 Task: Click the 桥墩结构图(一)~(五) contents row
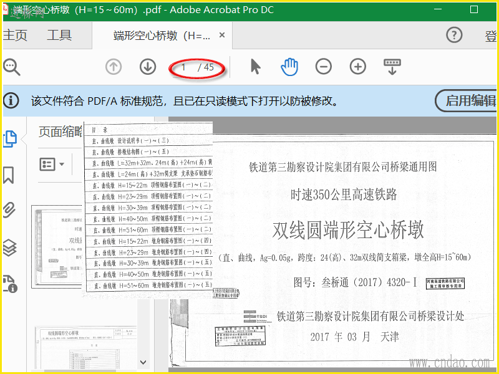click(148, 151)
